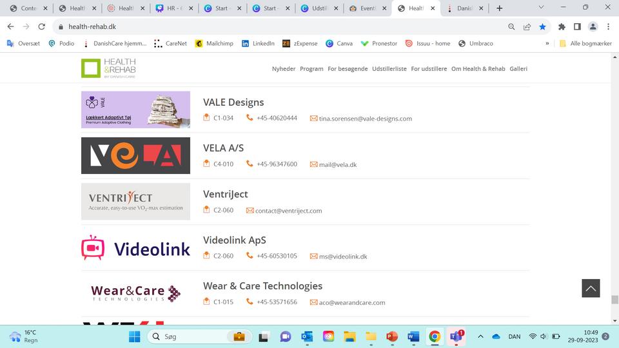Open the Program menu item
The image size is (619, 348).
click(311, 69)
